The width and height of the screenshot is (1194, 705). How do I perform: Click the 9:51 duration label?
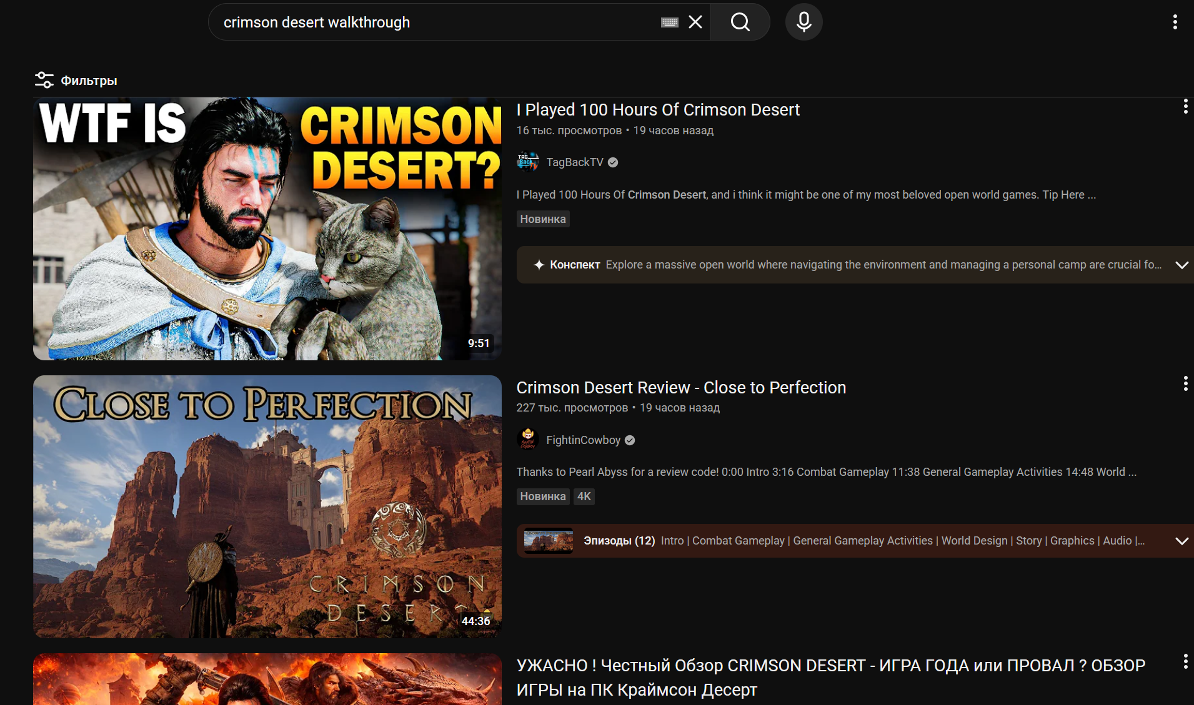point(479,343)
